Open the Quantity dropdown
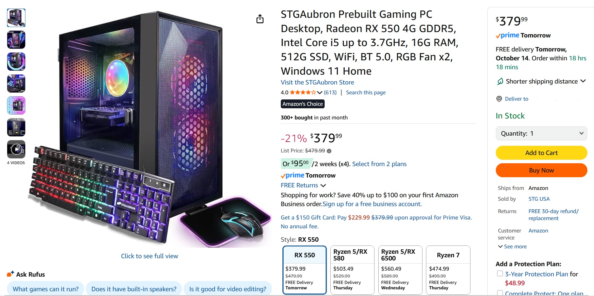The height and width of the screenshot is (296, 594). click(x=541, y=133)
